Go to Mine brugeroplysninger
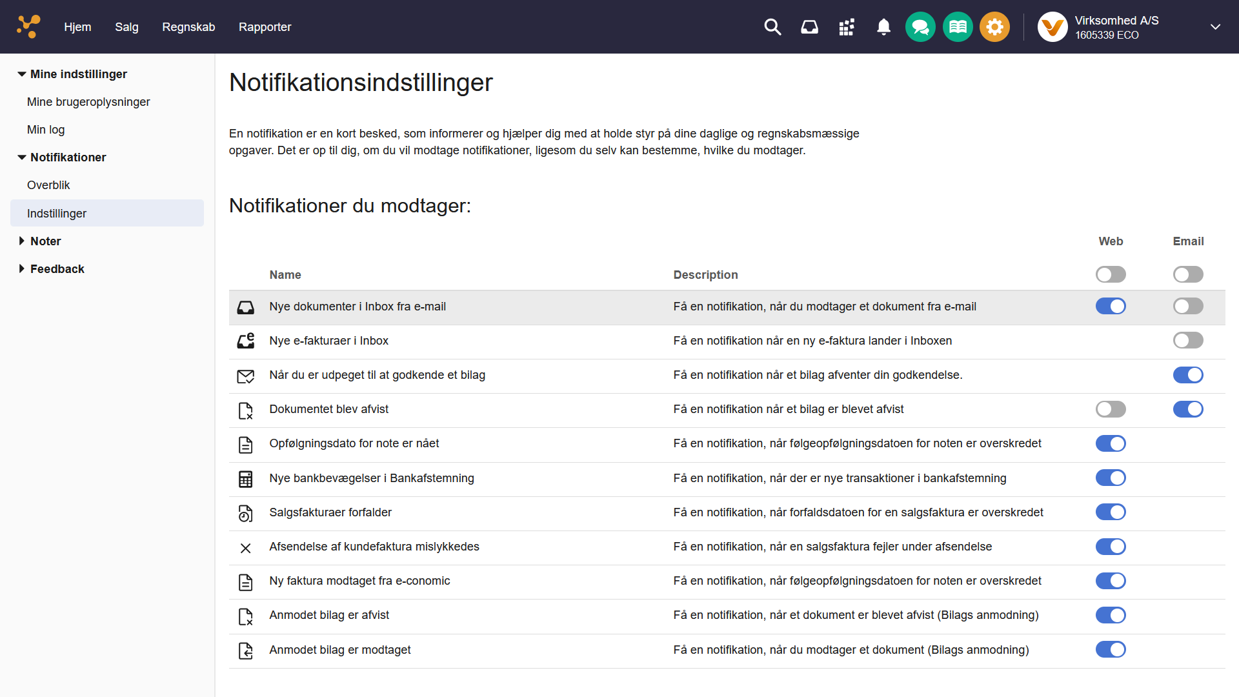This screenshot has width=1239, height=697. point(88,101)
